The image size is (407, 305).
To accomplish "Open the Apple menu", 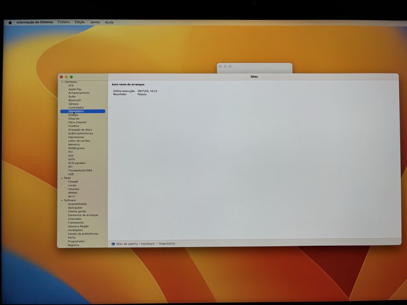I will click(x=10, y=22).
